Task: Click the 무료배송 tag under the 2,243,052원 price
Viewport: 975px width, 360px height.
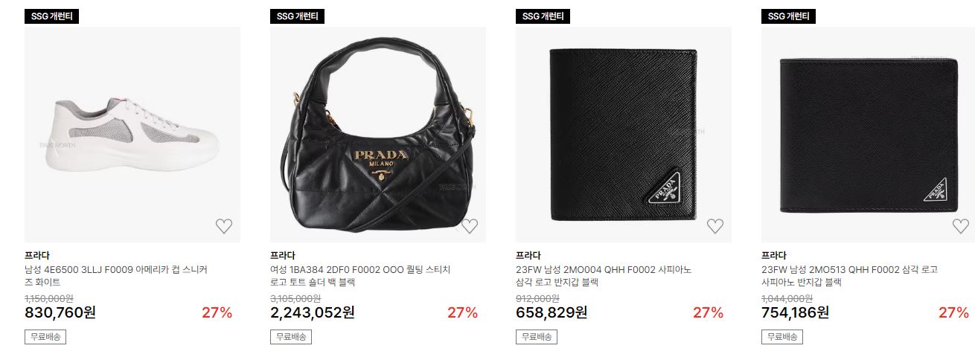Action: (291, 337)
